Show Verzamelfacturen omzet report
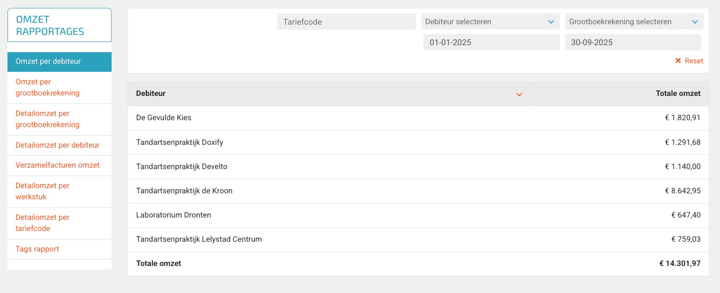The height and width of the screenshot is (293, 720). tap(57, 165)
